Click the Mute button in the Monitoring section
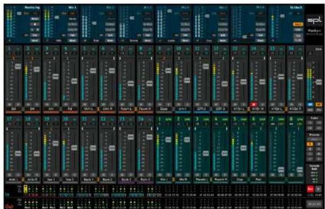Screen dimensions: 325x209 click(x=35, y=41)
